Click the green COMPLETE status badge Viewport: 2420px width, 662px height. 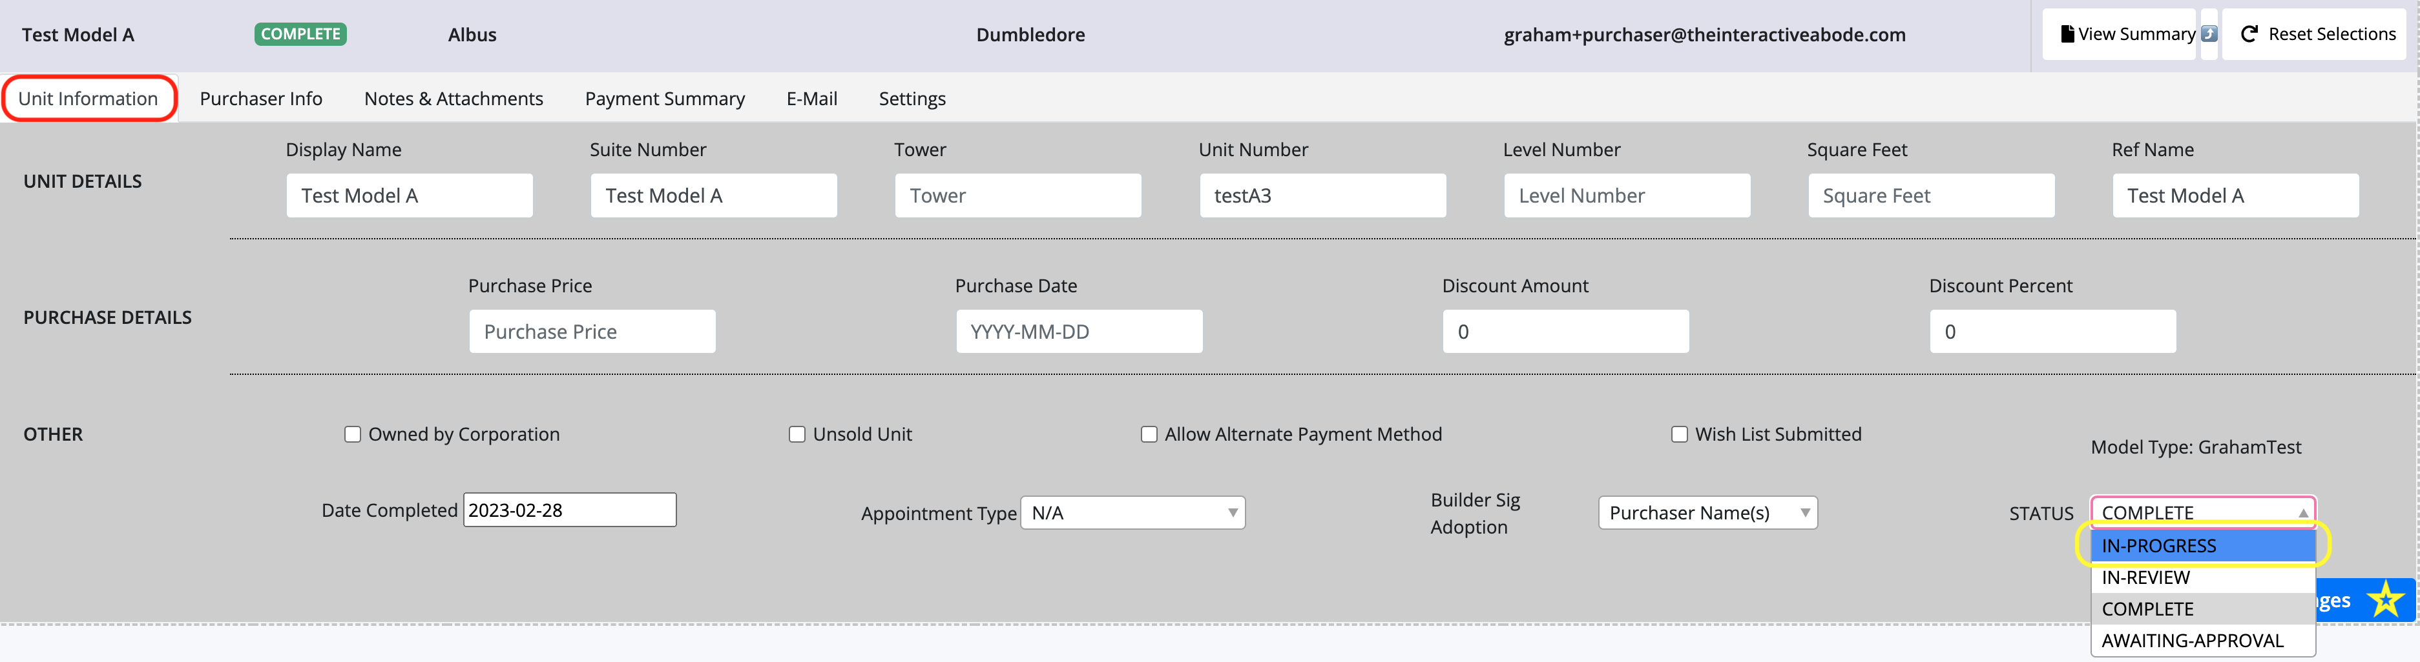[x=300, y=34]
